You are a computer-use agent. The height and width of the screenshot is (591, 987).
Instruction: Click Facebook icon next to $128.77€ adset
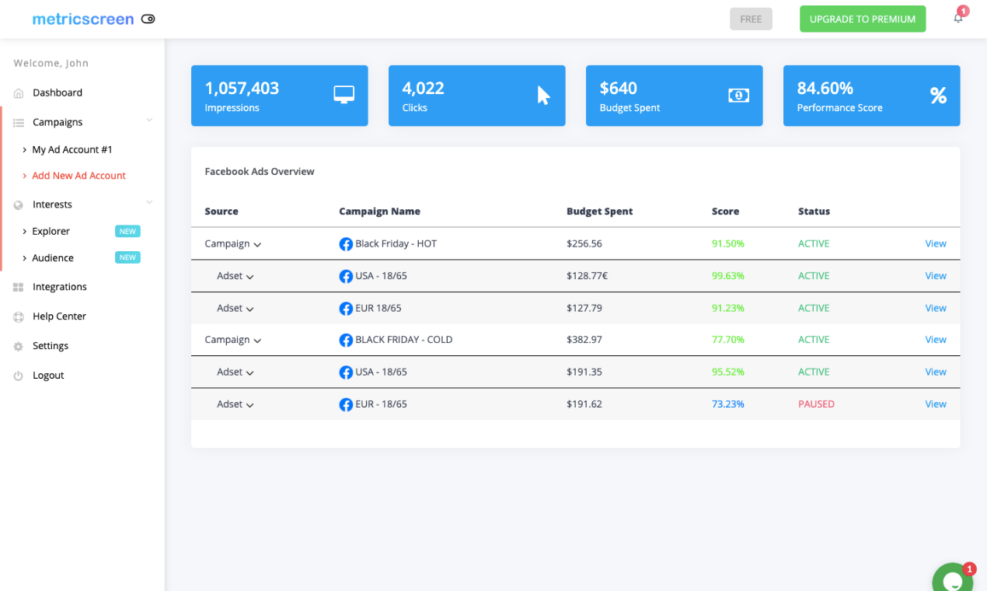[x=346, y=276]
